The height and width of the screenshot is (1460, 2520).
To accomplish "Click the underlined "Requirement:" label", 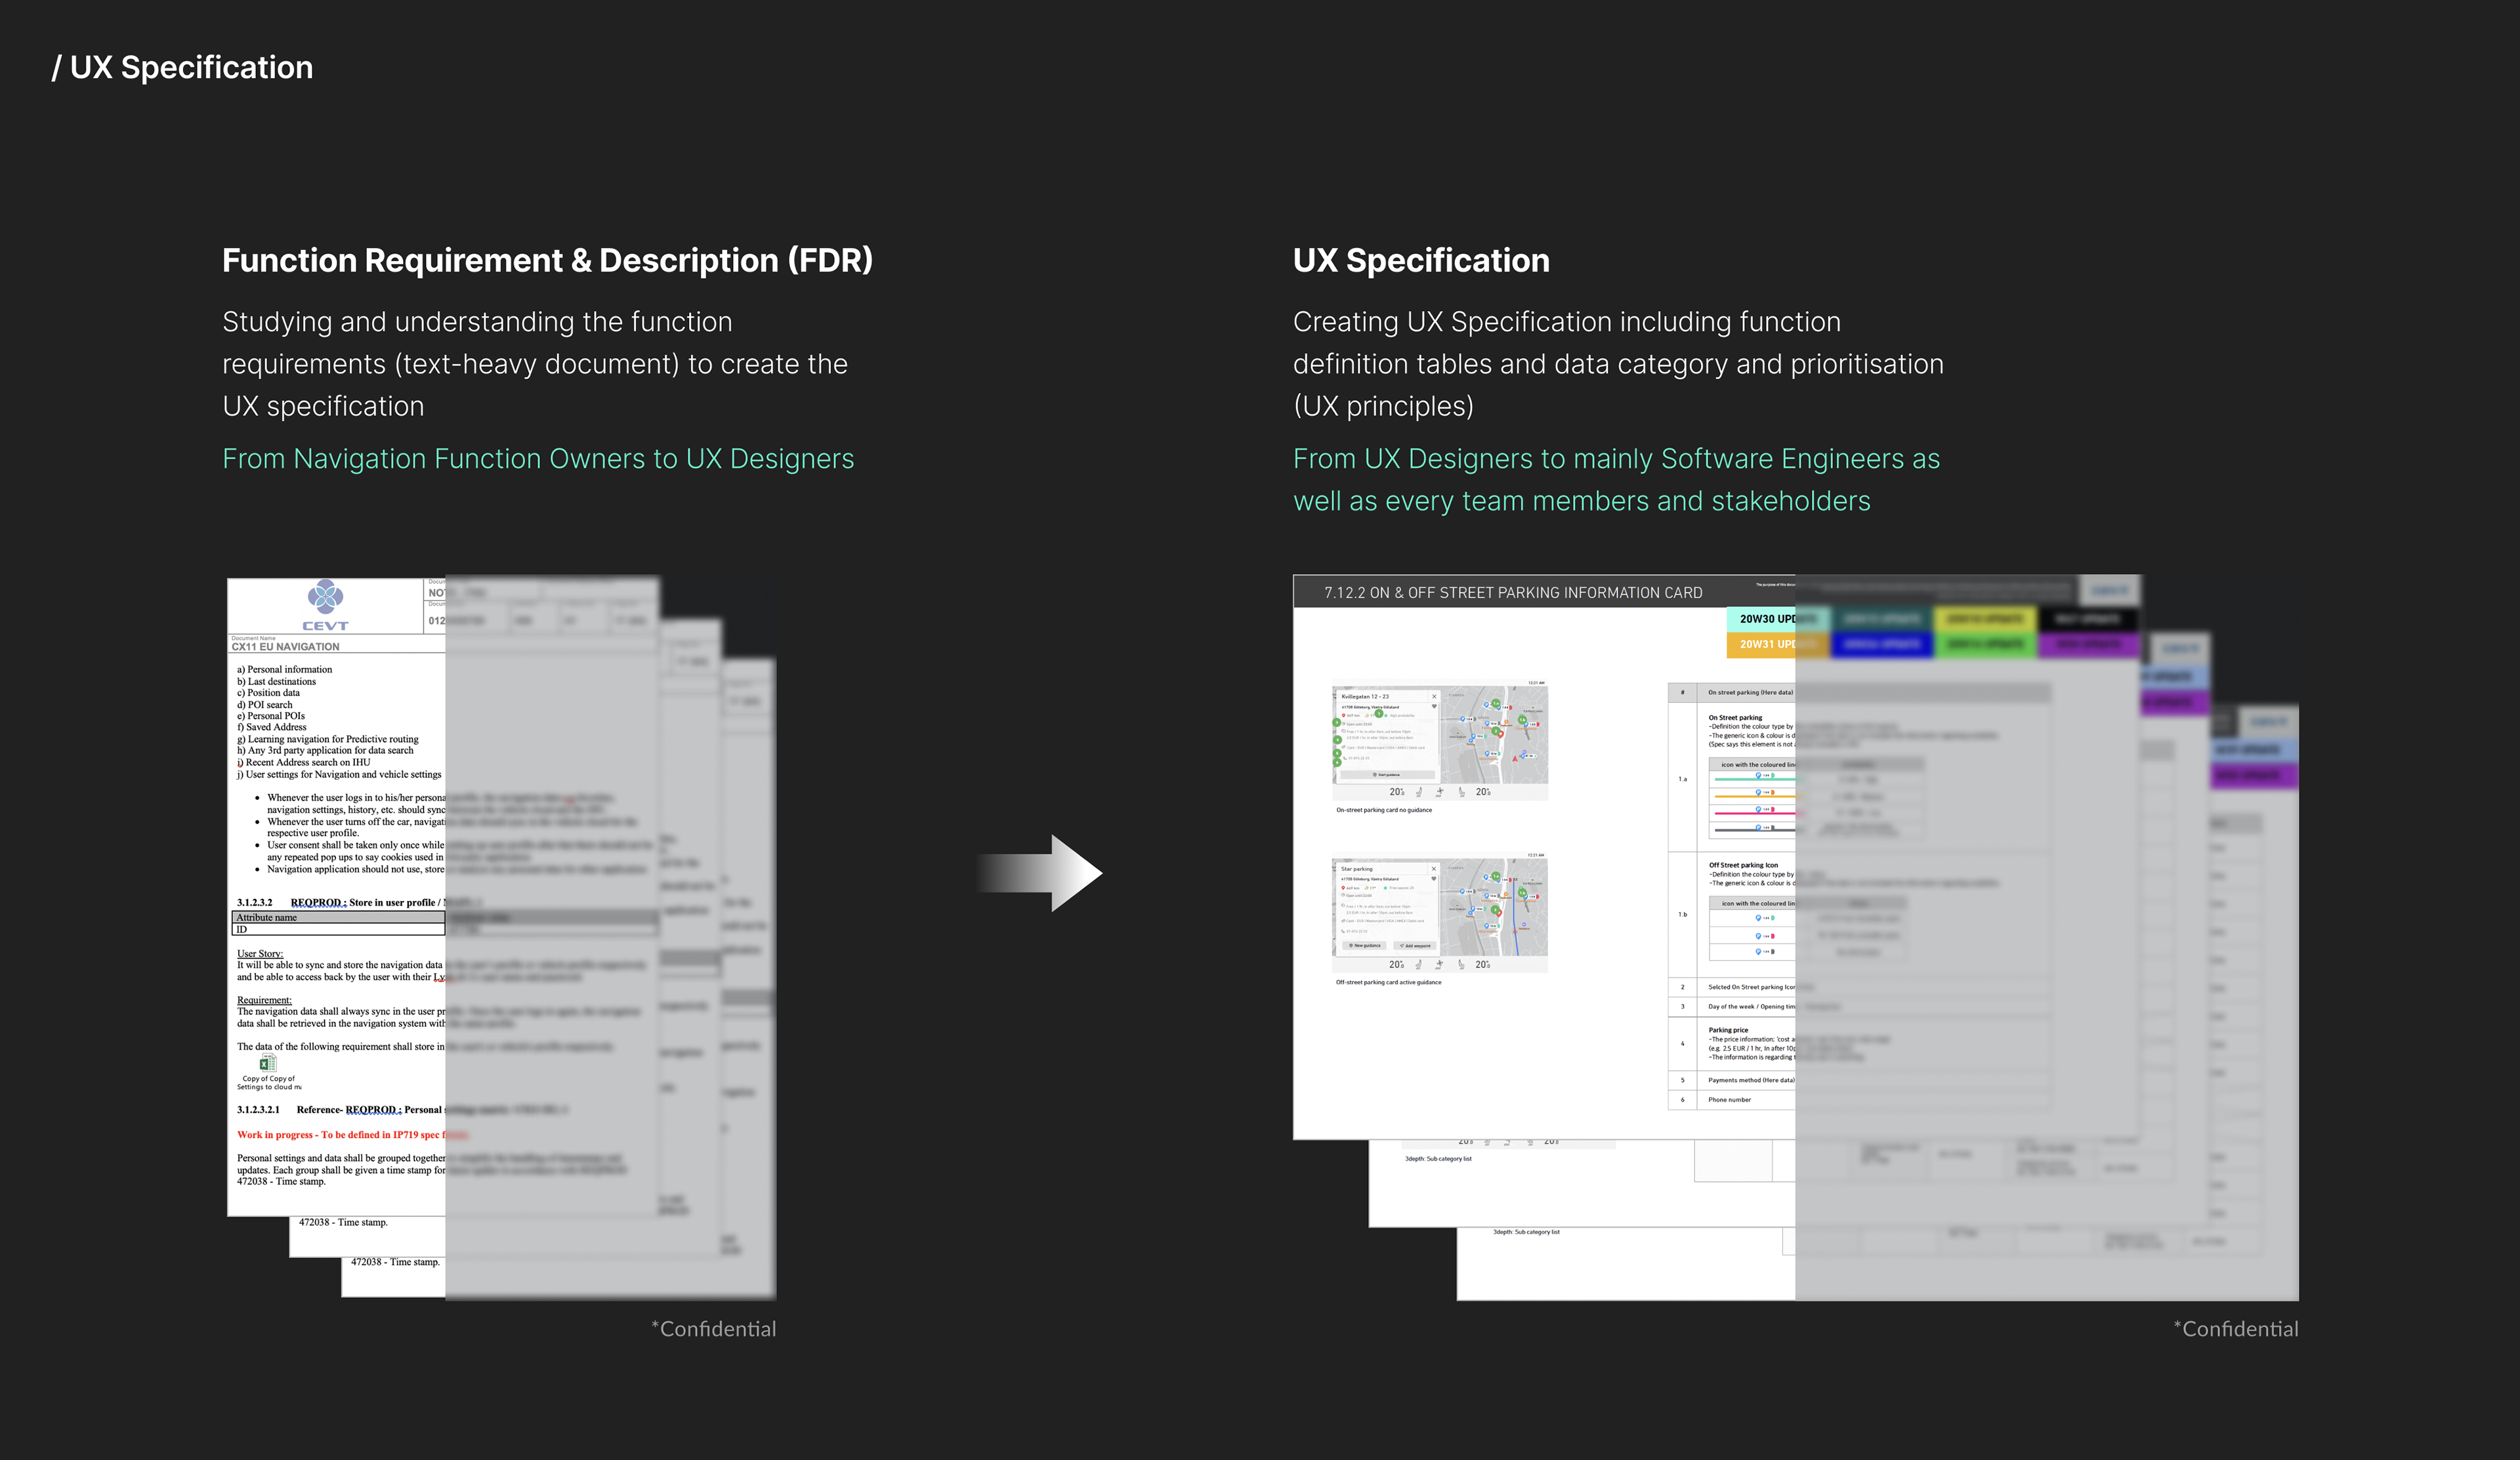I will [x=264, y=1000].
